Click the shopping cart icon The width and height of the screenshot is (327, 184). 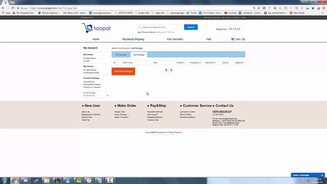[x=232, y=39]
